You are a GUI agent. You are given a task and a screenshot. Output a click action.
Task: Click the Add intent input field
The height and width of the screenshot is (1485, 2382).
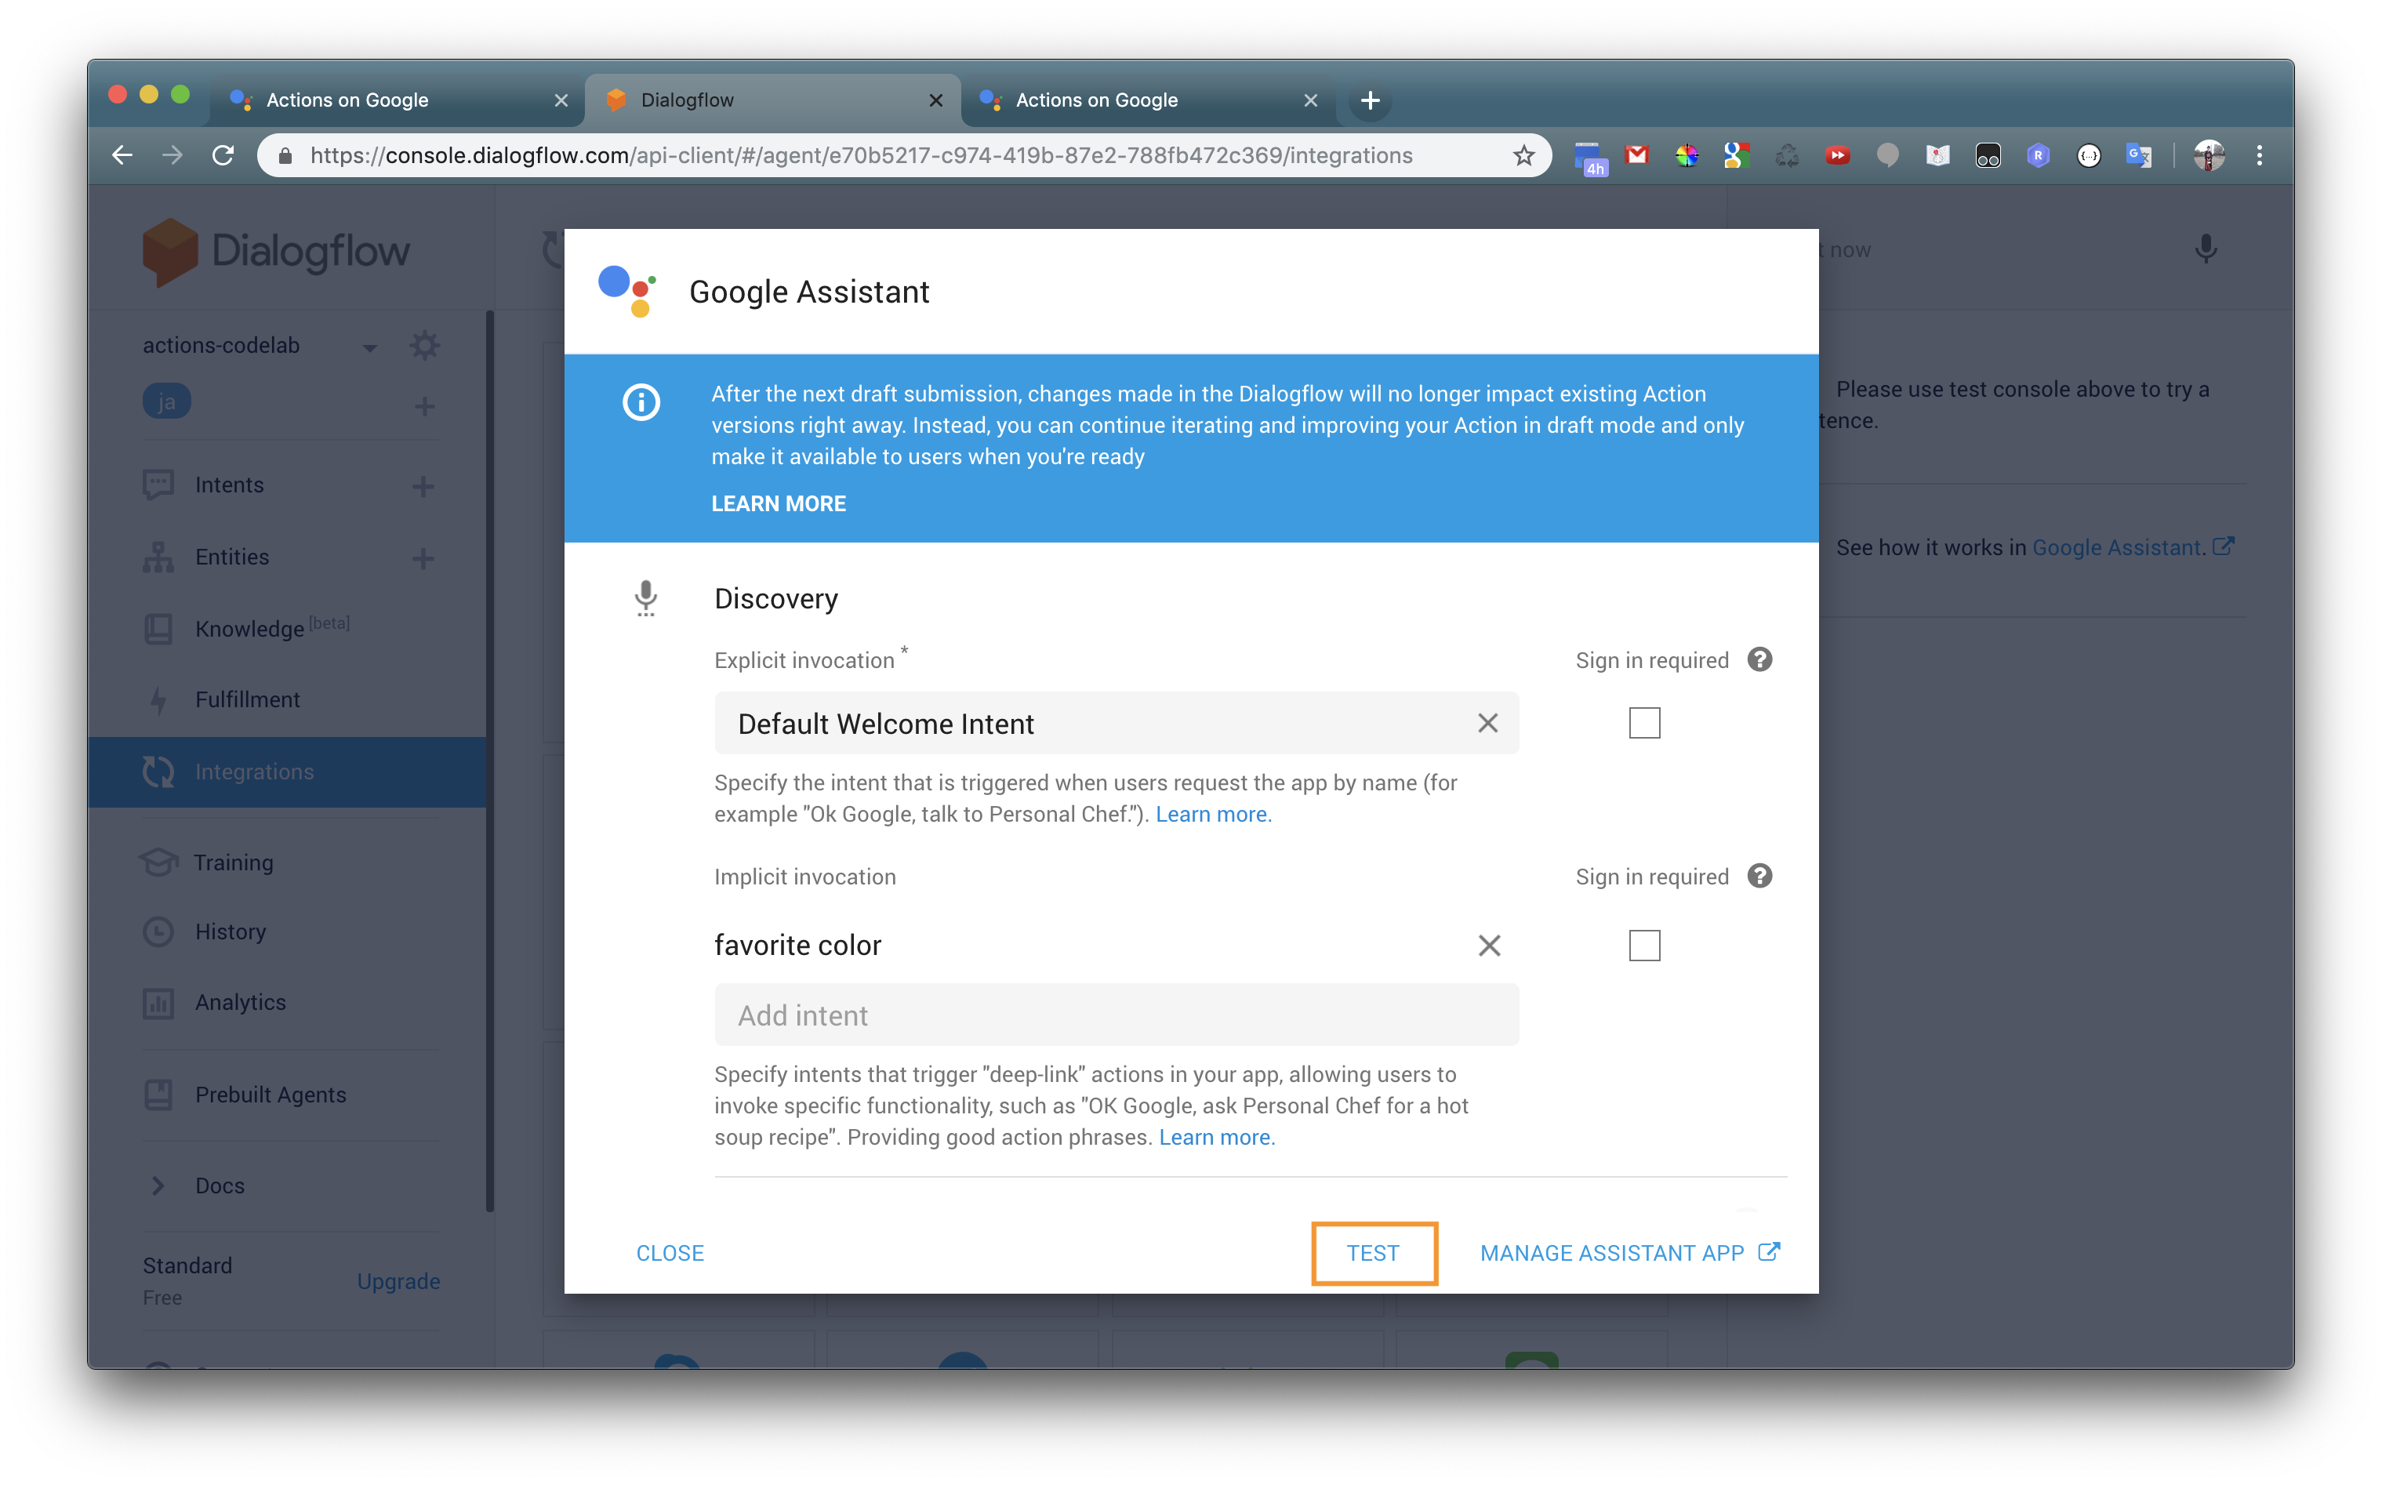[1116, 1015]
